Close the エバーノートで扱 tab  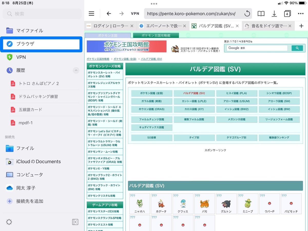pos(185,26)
